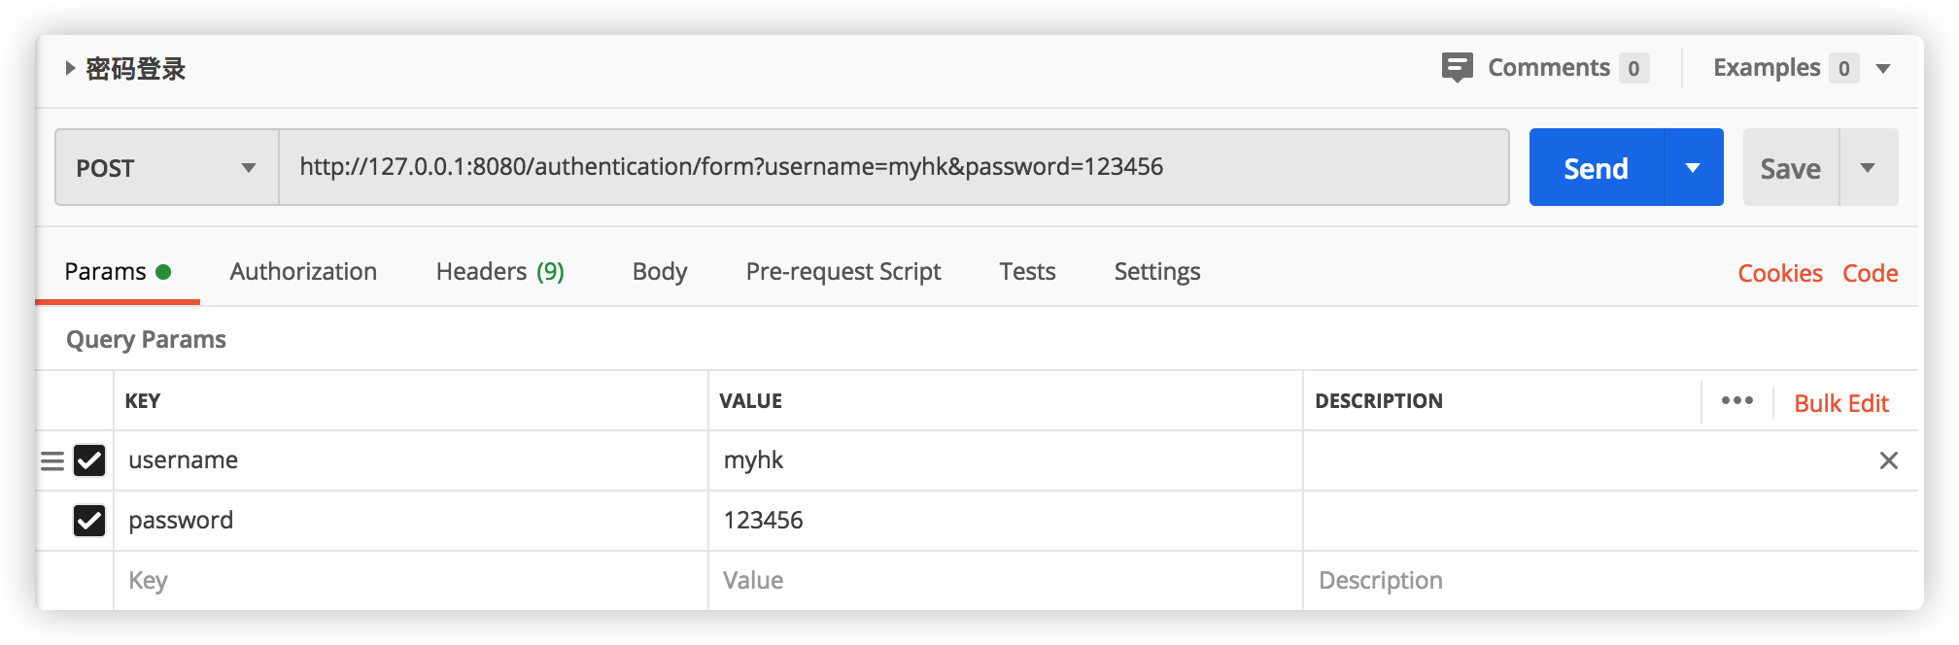Open the Headers (9) tab
Viewport: 1959px width, 645px height.
click(x=499, y=272)
